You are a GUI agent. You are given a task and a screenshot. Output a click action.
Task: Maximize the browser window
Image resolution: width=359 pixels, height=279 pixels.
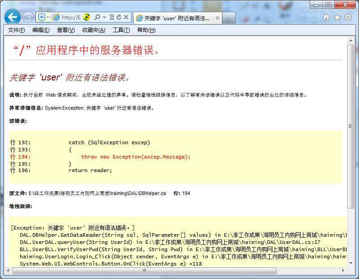(x=328, y=4)
